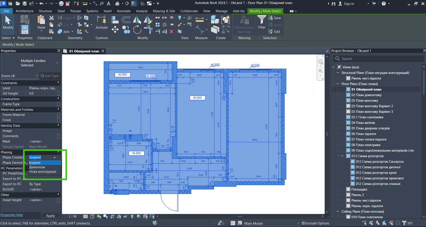This screenshot has width=426, height=227.
Task: Open the Annotate ribbon tab
Action: tap(123, 11)
